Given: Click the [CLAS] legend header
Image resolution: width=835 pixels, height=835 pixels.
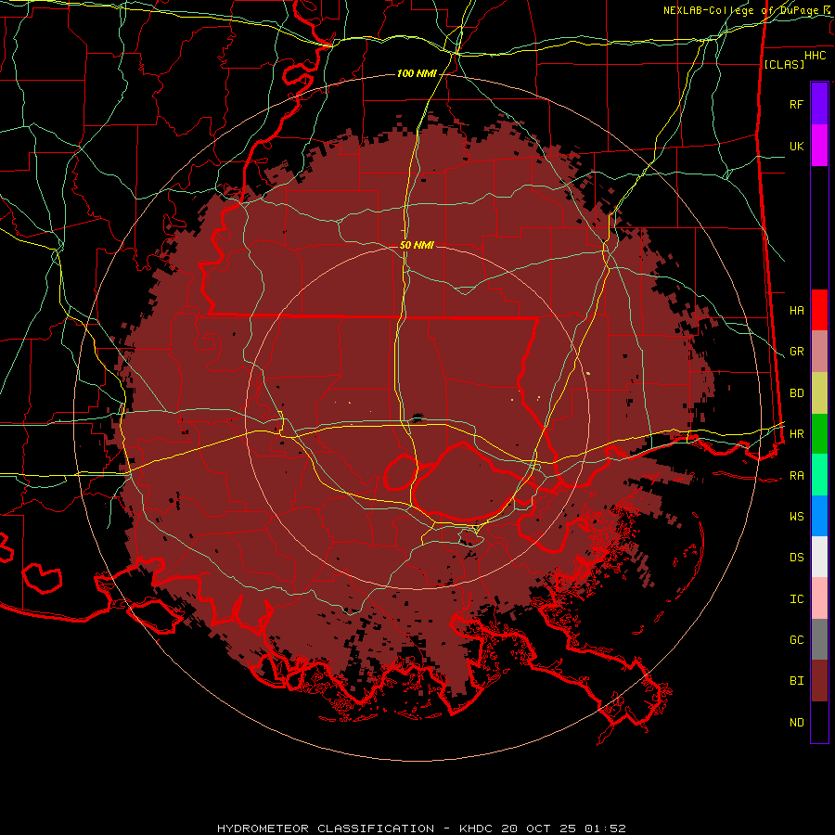Looking at the screenshot, I should point(784,64).
